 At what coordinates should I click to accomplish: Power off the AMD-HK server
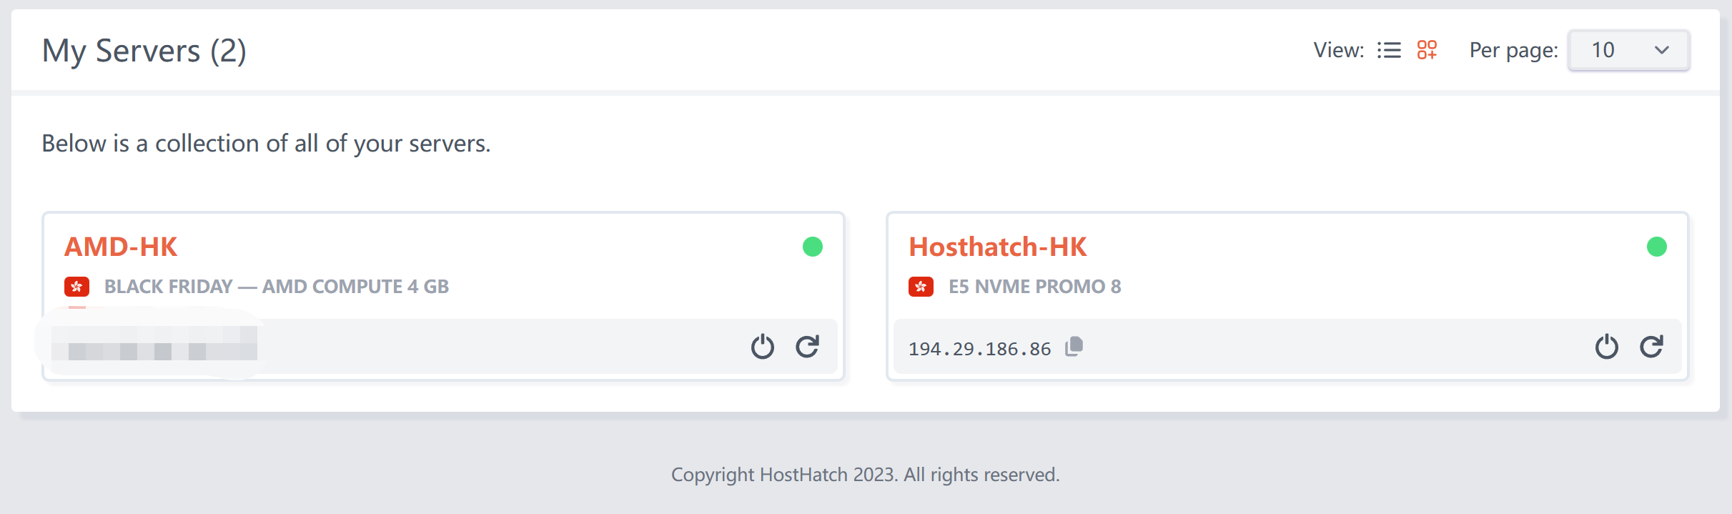click(x=762, y=347)
